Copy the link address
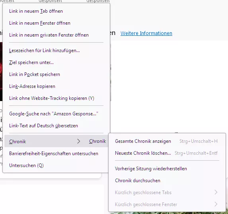Screen dimensions: 228x214 pos(56,86)
